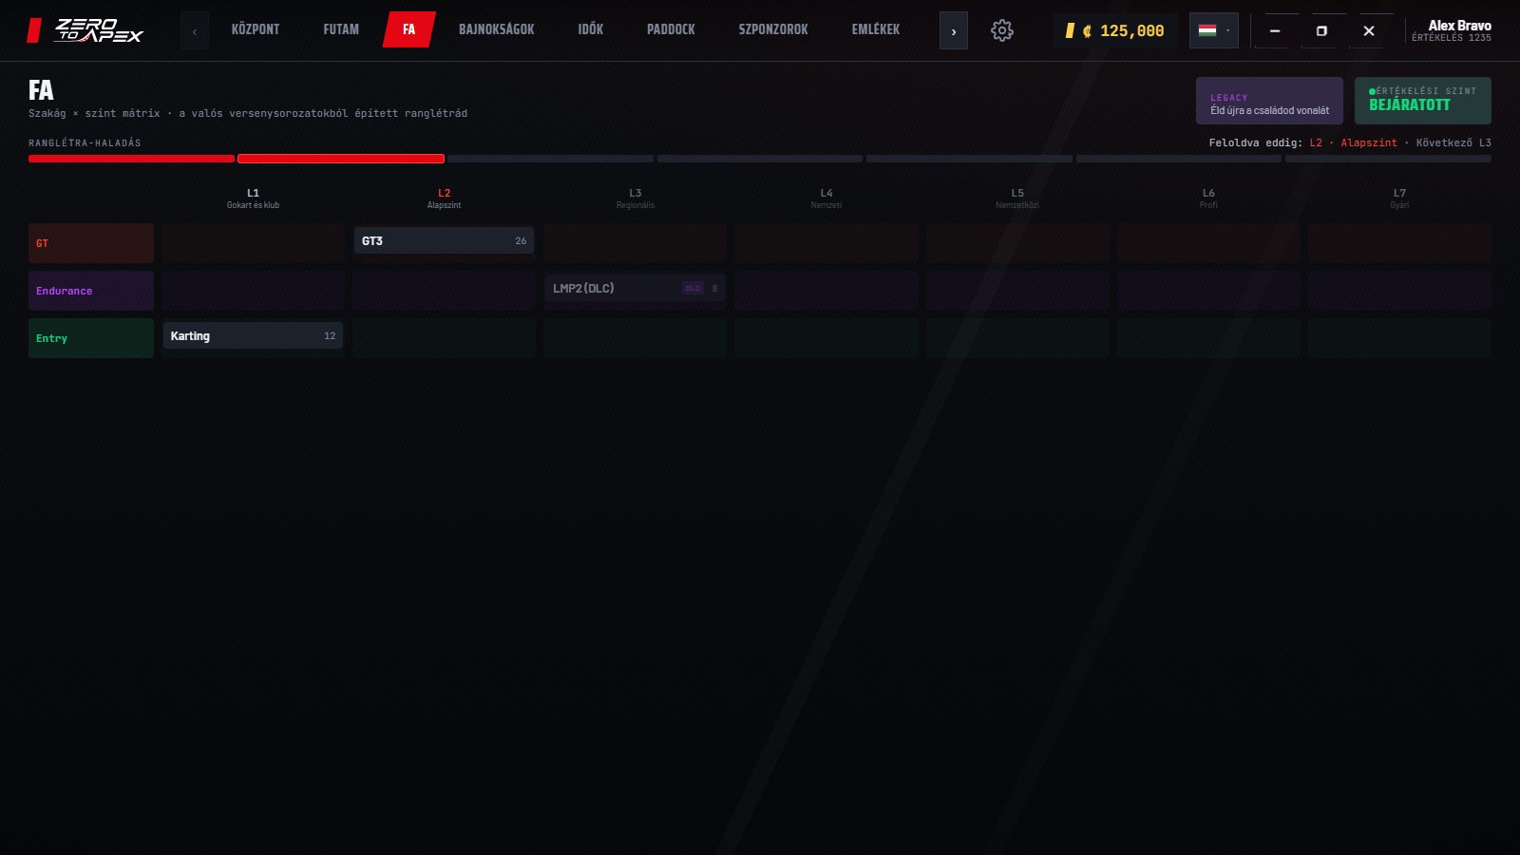Click the L5 Nemzetközi column header
Viewport: 1520px width, 855px height.
pos(1017,199)
